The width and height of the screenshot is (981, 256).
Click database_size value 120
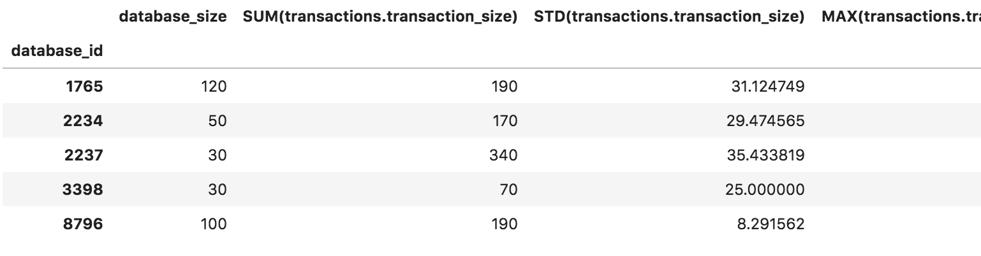[x=214, y=86]
